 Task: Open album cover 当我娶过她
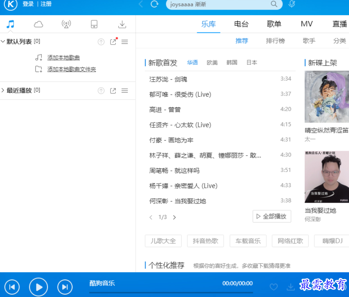click(327, 177)
